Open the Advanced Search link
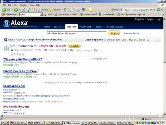Screen dimensions: 166x125 point(131,33)
